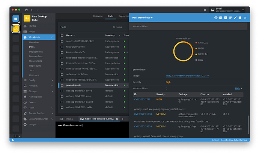Screen dimensions: 259x154
Task: Click the pod logs icon in details header
Action: (x=230, y=18)
